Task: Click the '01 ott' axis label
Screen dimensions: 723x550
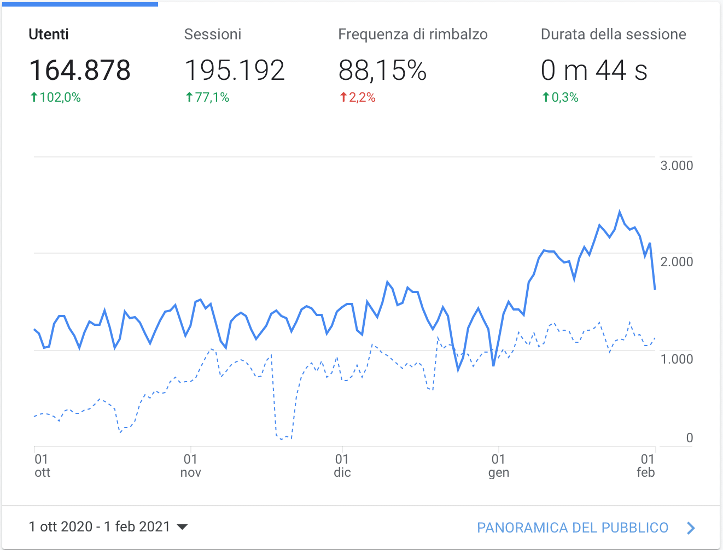Action: pyautogui.click(x=42, y=466)
